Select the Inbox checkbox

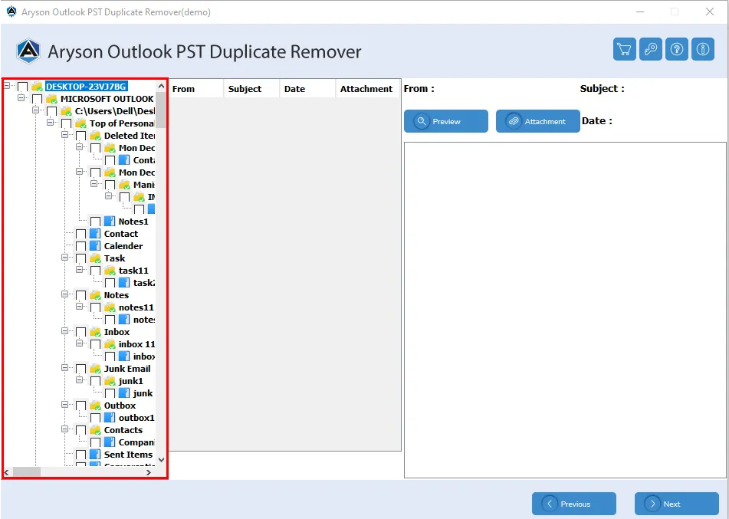coord(81,332)
